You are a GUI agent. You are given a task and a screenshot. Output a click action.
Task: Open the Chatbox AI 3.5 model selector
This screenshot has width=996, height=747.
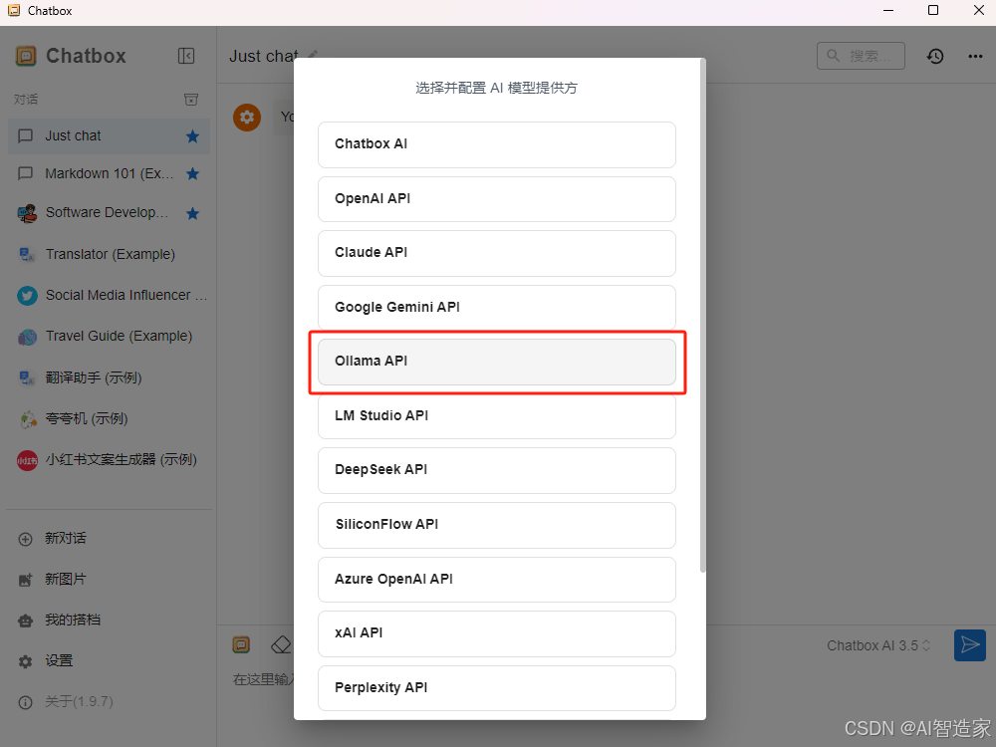tap(878, 646)
